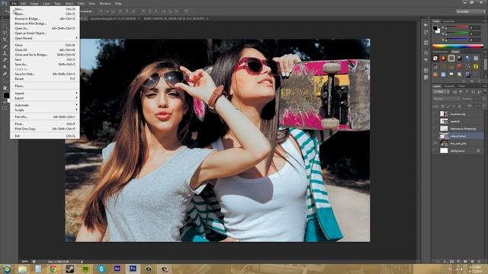Expand the Scripts submenu
Viewport: 488px width, 274px height.
click(45, 110)
